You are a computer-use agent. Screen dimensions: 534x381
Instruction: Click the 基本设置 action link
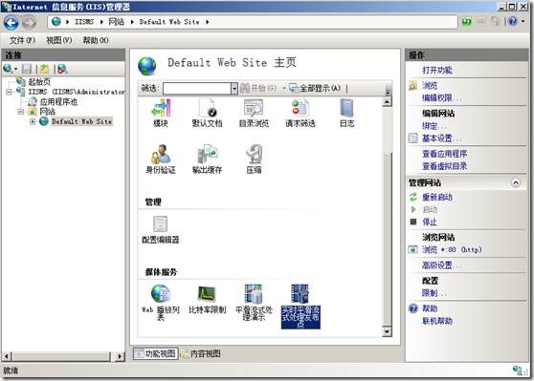[x=442, y=138]
